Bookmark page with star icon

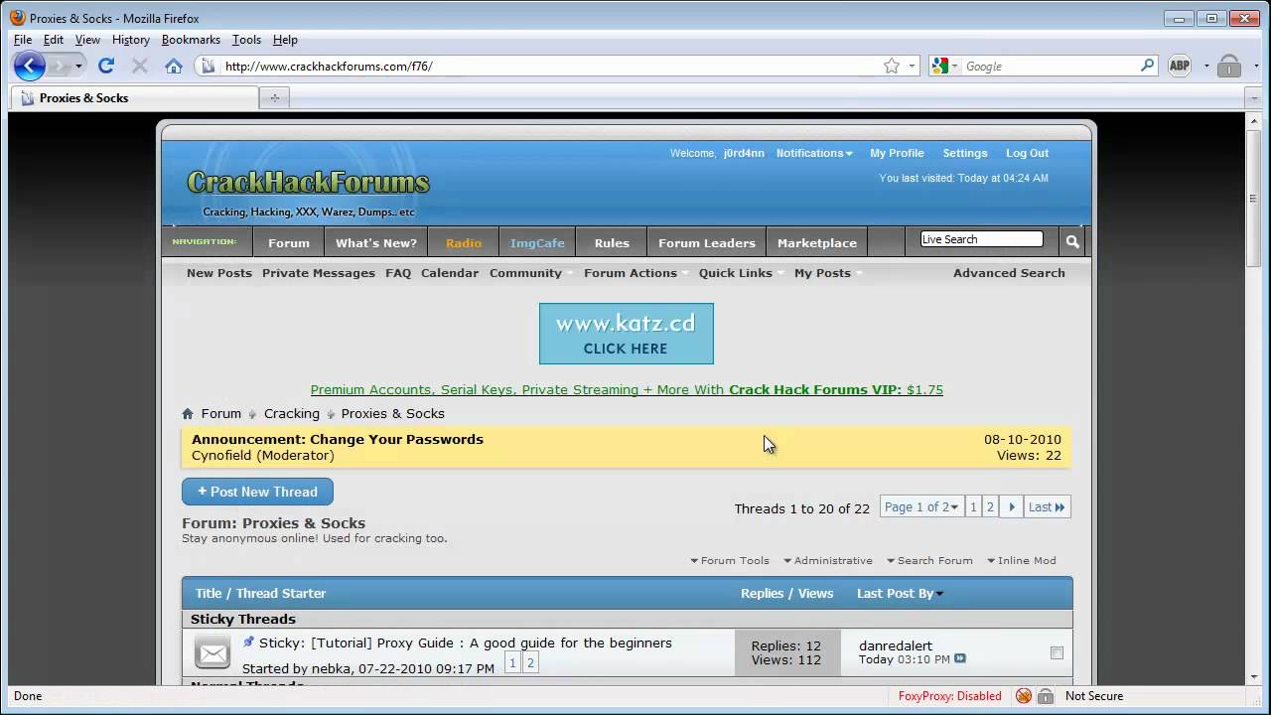892,66
